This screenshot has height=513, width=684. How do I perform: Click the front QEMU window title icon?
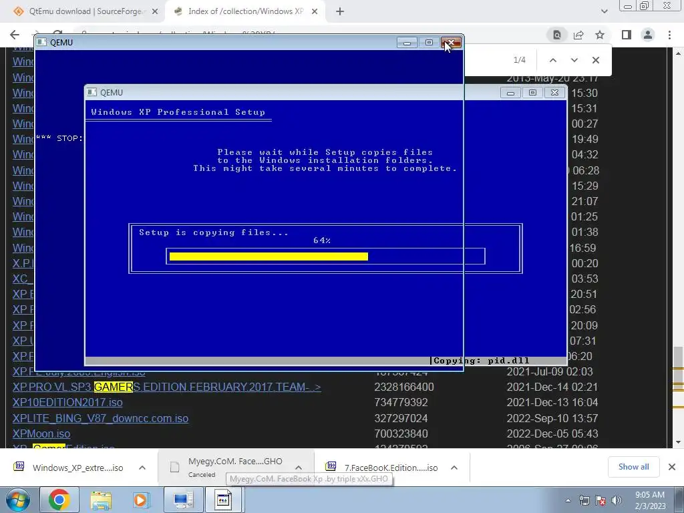92,92
